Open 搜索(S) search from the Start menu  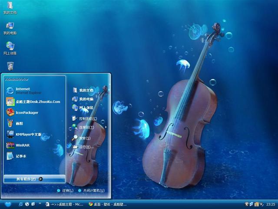click(x=82, y=138)
